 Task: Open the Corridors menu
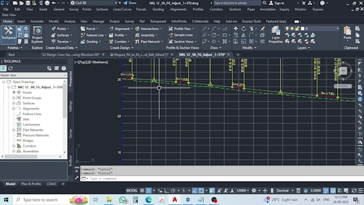pyautogui.click(x=216, y=10)
